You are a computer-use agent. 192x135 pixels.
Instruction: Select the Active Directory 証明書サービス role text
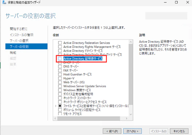(x=83, y=59)
